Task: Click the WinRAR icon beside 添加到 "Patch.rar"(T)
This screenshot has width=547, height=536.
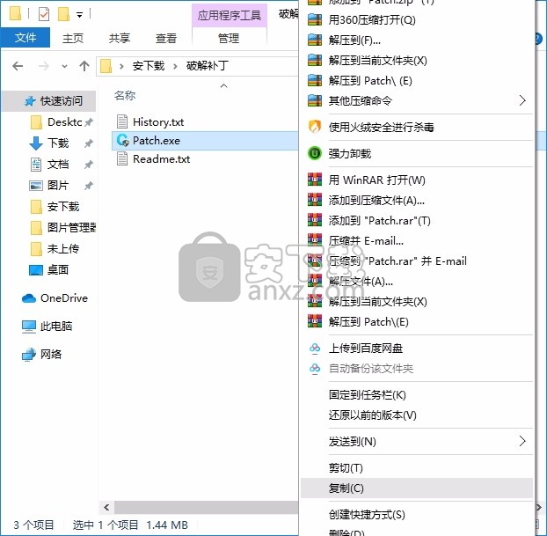Action: [315, 220]
